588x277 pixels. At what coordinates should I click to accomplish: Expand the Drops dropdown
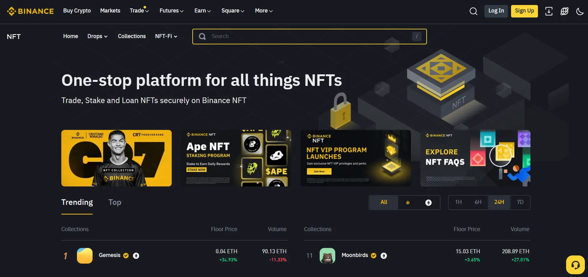[98, 36]
